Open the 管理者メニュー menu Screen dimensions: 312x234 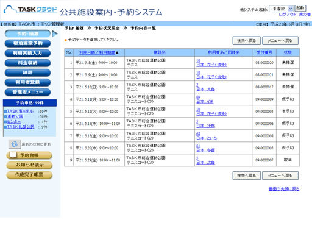pyautogui.click(x=27, y=92)
